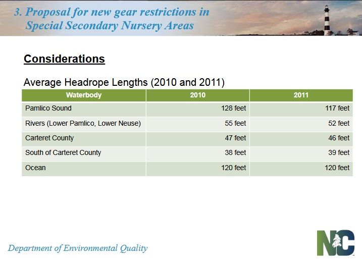
Task: Click Ocean's 2010 value '120 feet'
Action: coord(234,168)
